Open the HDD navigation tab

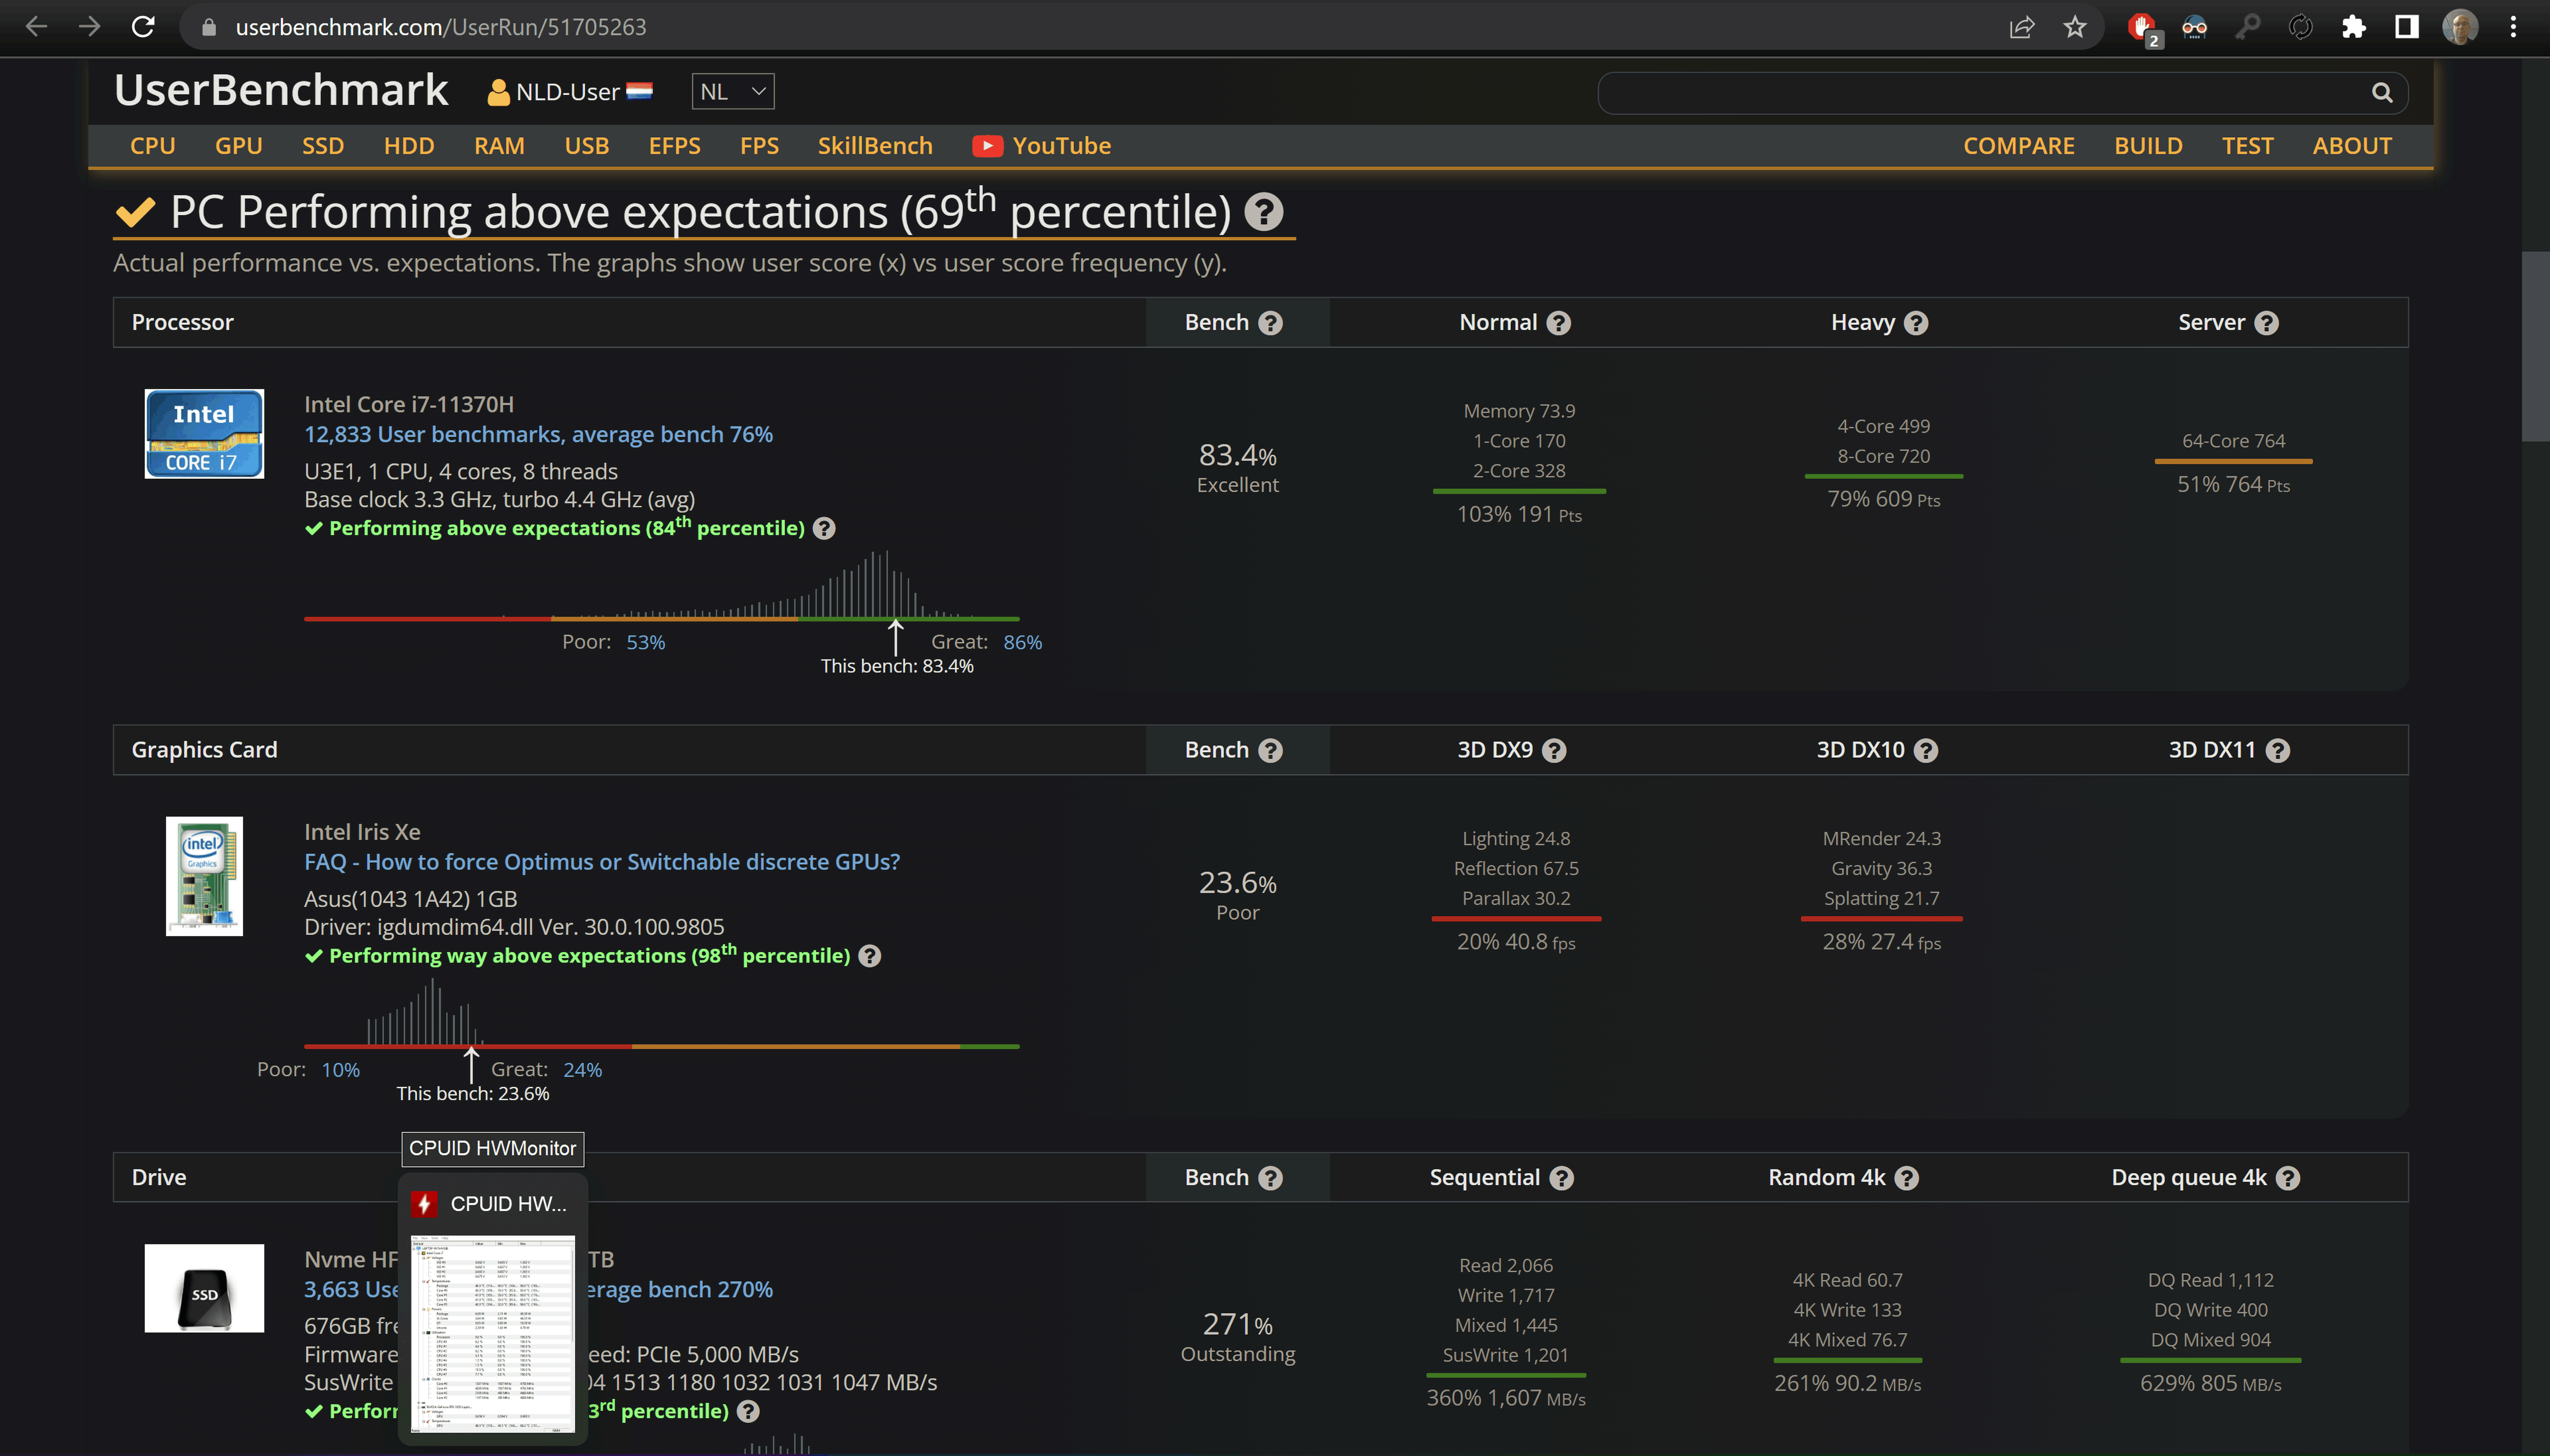(x=408, y=146)
